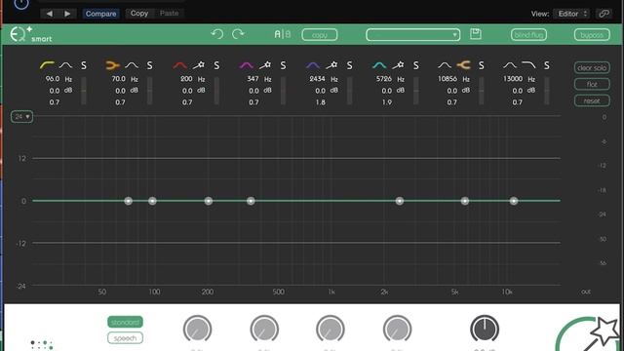Select the standard profile mode
Viewport: 624px width, 351px height.
click(x=125, y=322)
